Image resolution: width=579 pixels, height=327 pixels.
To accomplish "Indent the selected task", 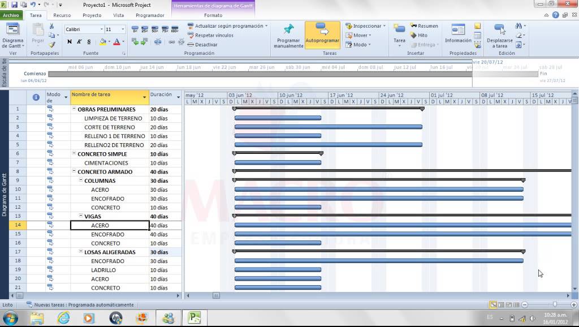I will (x=144, y=42).
